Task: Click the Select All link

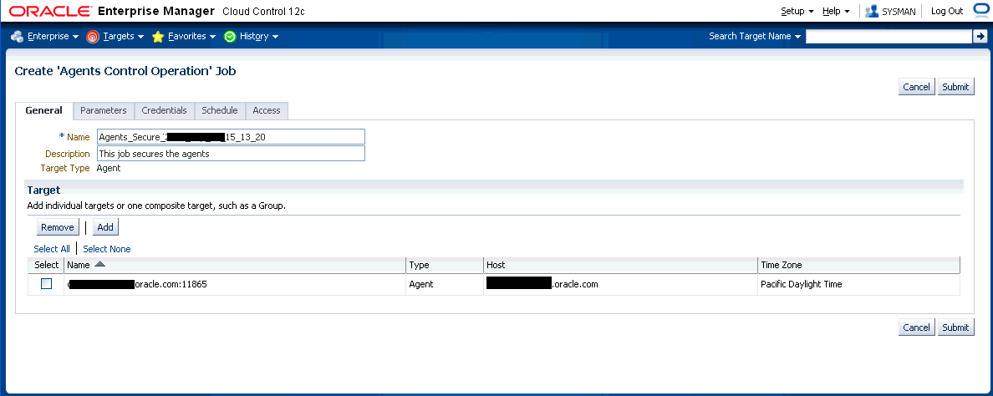Action: (x=52, y=249)
